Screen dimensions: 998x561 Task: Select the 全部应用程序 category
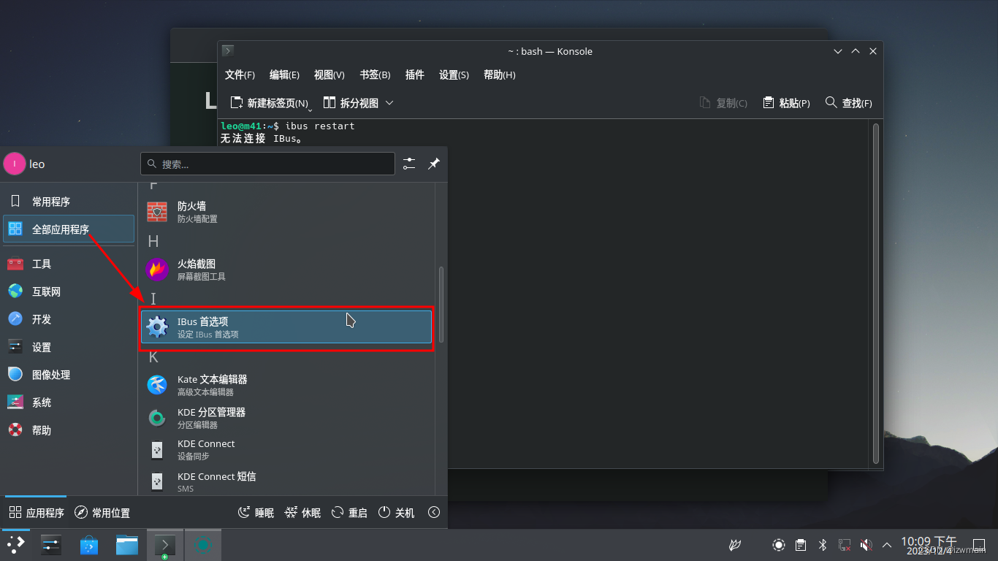pyautogui.click(x=69, y=229)
